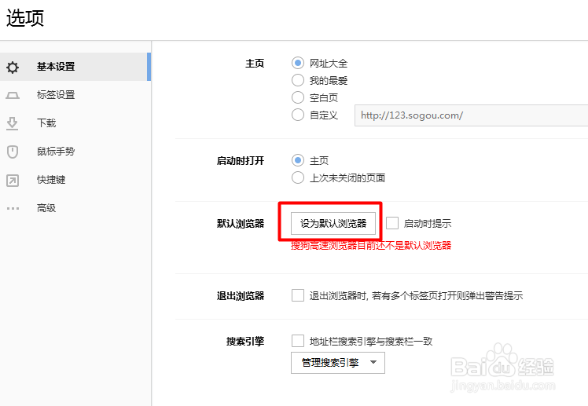Viewport: 588px width, 406px height.
Task: Click the 退出浏览器 section label
Action: pyautogui.click(x=241, y=296)
